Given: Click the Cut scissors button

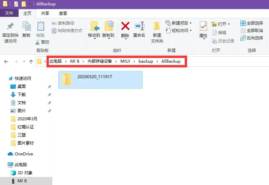Looking at the screenshot, I should click(x=42, y=42).
